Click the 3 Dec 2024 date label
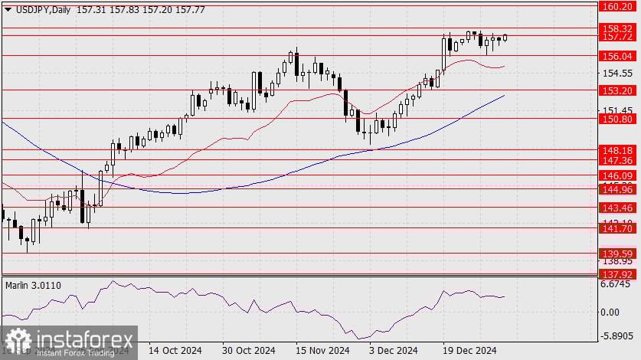 click(393, 351)
